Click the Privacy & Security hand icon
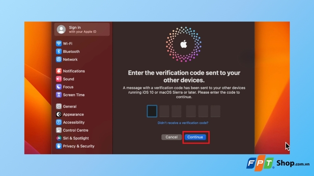This screenshot has height=176, width=314. coord(58,146)
